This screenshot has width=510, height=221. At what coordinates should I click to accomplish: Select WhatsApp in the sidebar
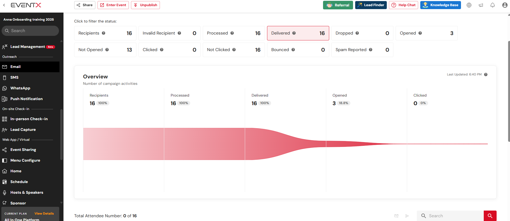20,88
